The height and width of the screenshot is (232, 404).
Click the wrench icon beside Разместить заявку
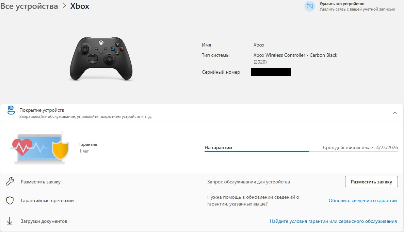click(10, 182)
